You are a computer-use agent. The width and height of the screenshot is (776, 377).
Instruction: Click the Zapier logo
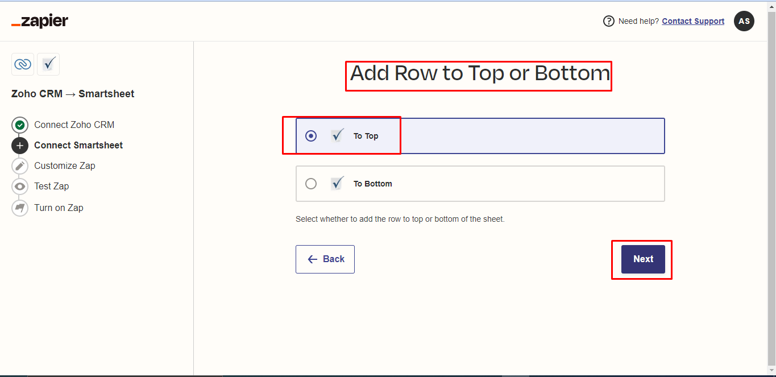coord(40,22)
